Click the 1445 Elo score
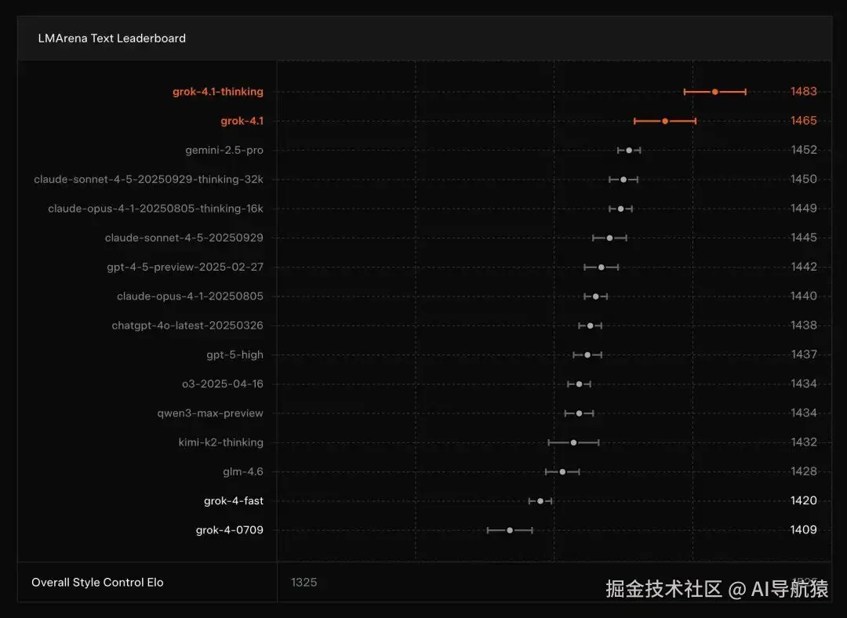847x618 pixels. (x=804, y=237)
